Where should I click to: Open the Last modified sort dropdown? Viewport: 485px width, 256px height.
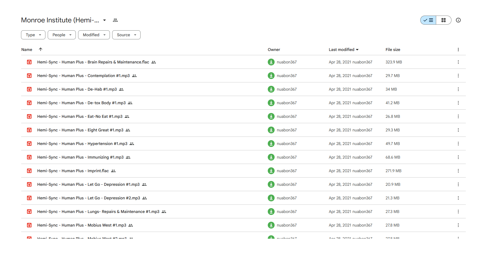[344, 50]
